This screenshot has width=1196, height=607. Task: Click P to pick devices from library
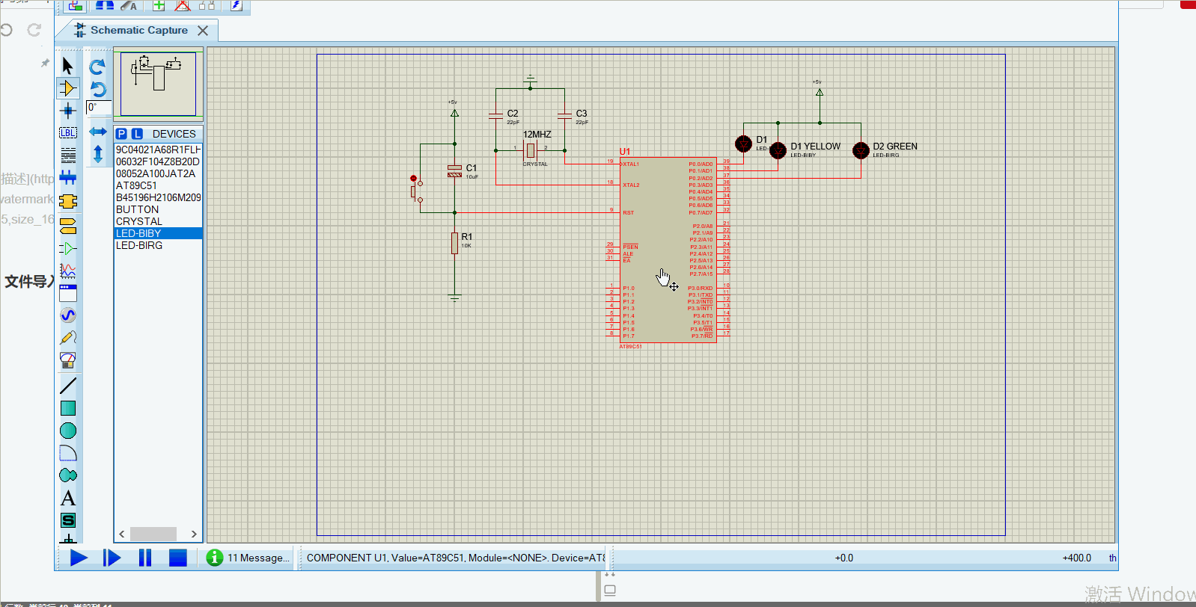point(121,134)
